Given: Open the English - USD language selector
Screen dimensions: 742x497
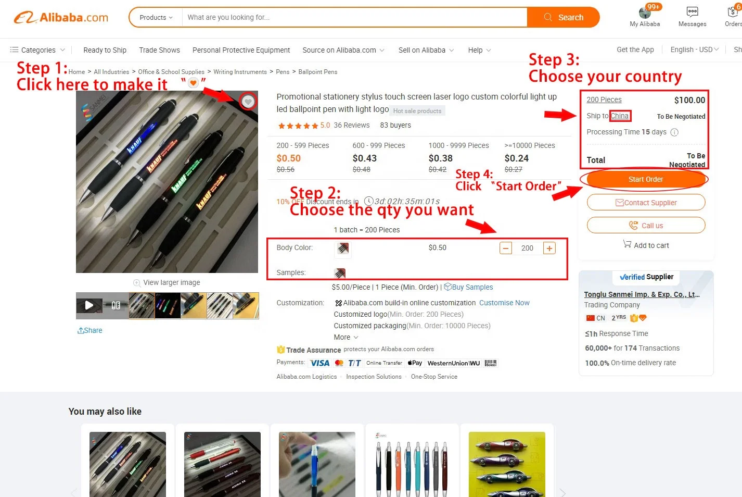Looking at the screenshot, I should coord(694,49).
